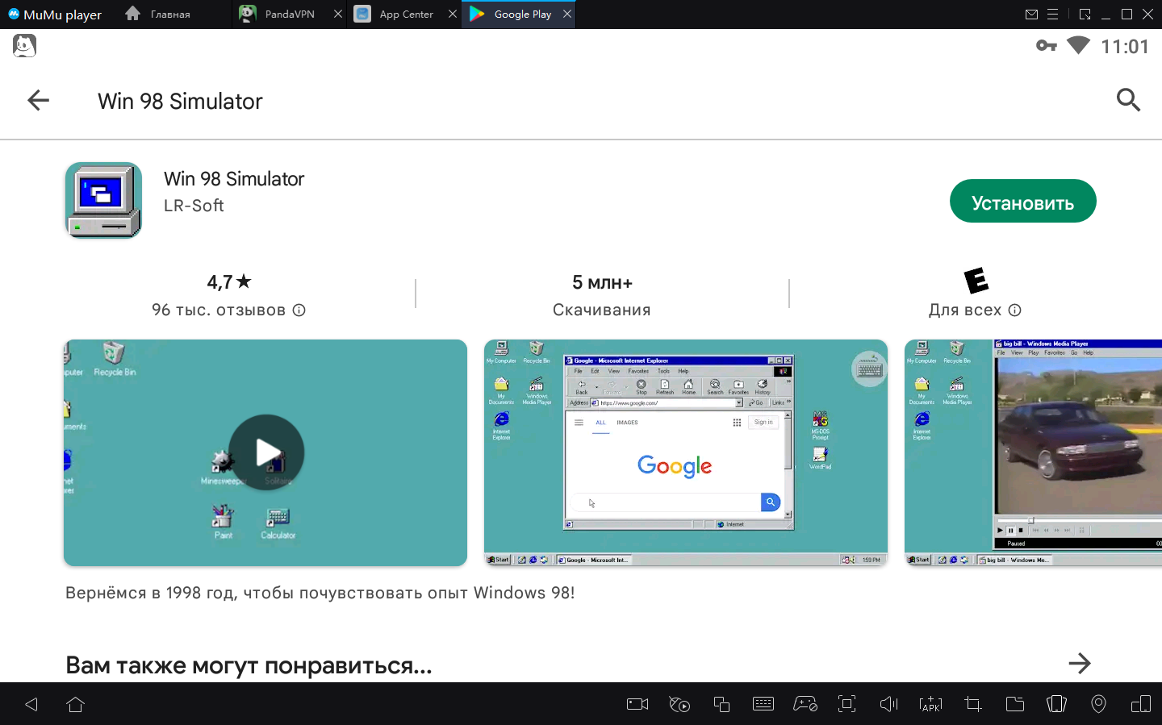Open the shared folder icon

(1014, 704)
